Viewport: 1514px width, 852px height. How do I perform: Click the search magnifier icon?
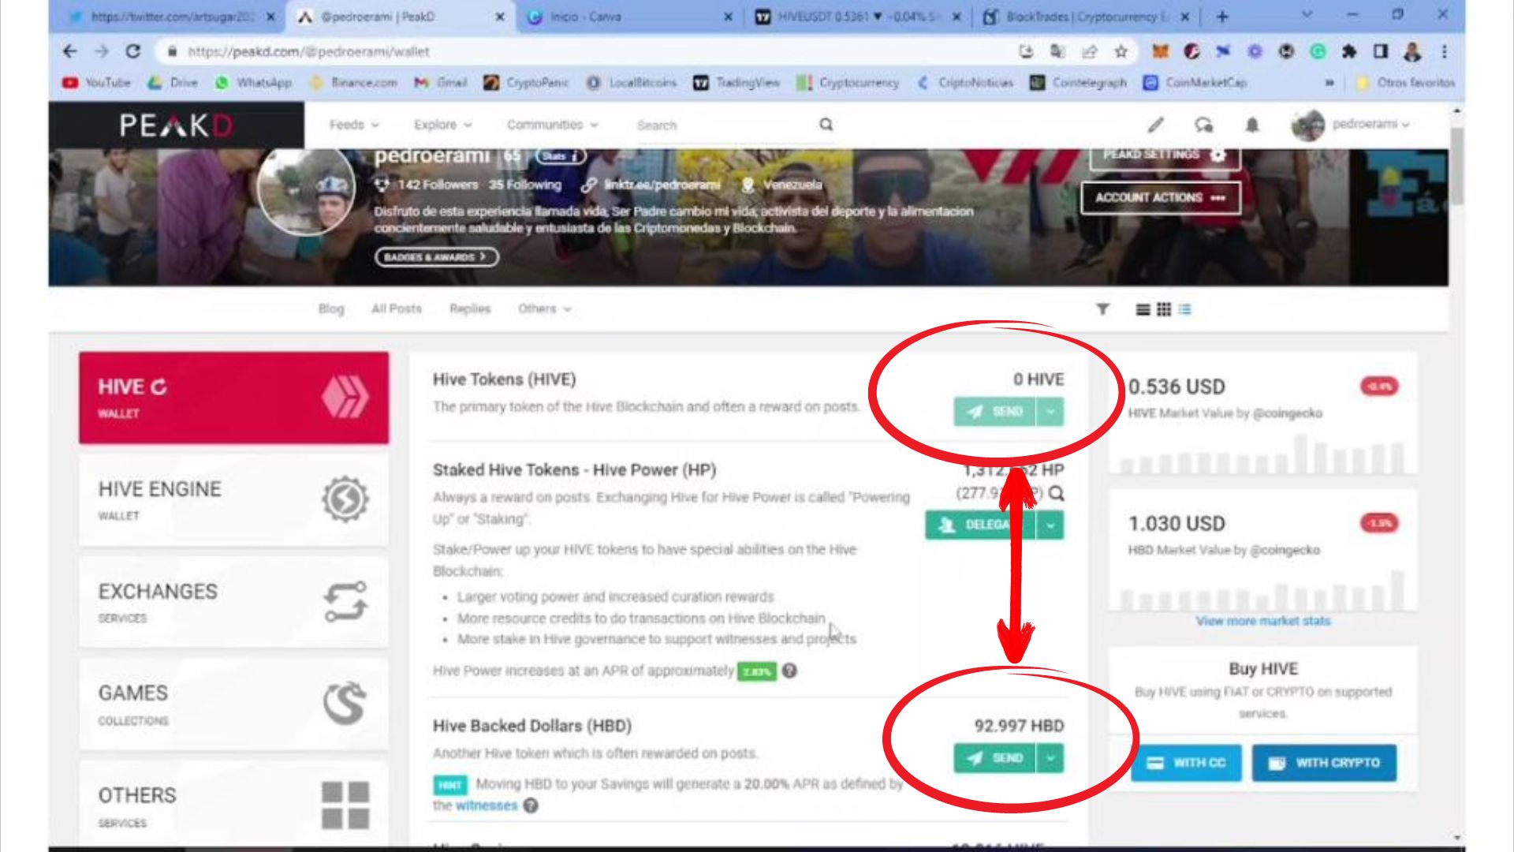coord(826,125)
